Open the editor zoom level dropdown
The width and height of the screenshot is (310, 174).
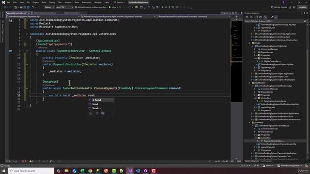pos(9,161)
